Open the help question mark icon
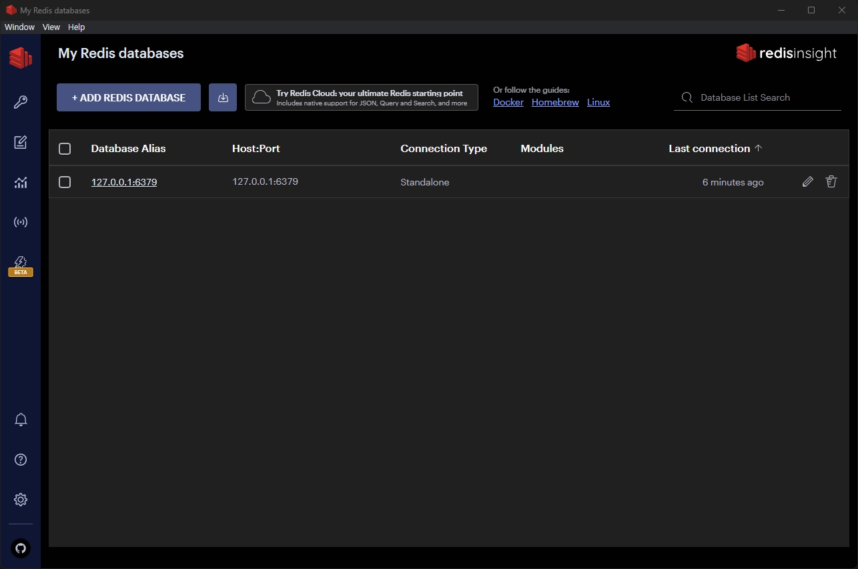Viewport: 858px width, 569px height. tap(21, 460)
